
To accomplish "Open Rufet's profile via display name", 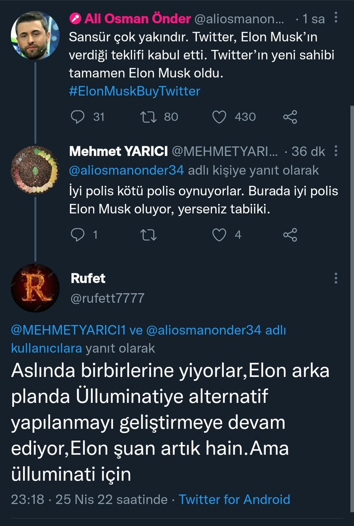I will click(x=88, y=278).
